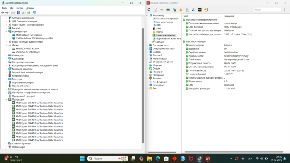
Task: Click the orange gauge benchmark icon
Action: point(206,10)
